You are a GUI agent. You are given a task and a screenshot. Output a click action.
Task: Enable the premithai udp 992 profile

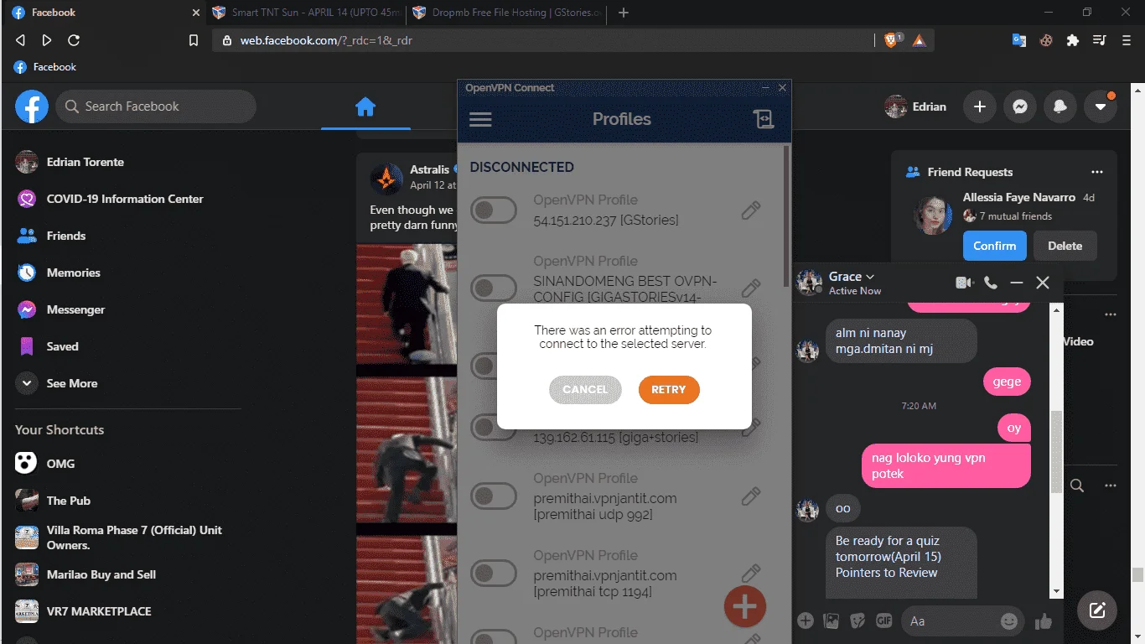pos(493,496)
